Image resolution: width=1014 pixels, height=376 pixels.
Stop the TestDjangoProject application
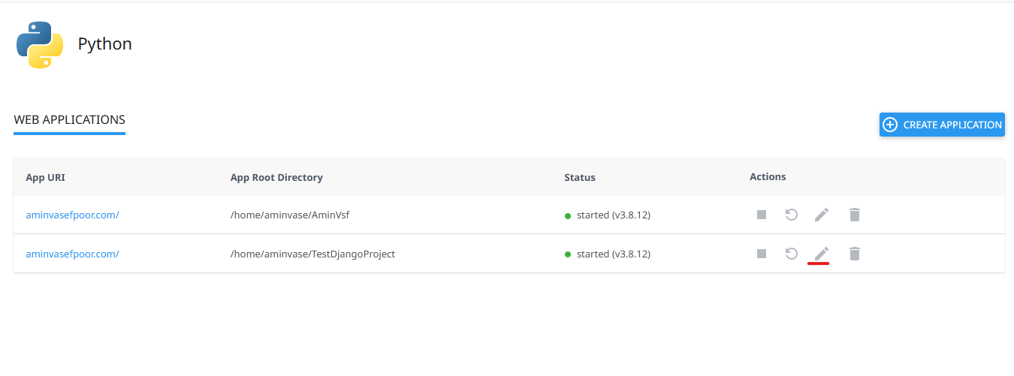[762, 254]
